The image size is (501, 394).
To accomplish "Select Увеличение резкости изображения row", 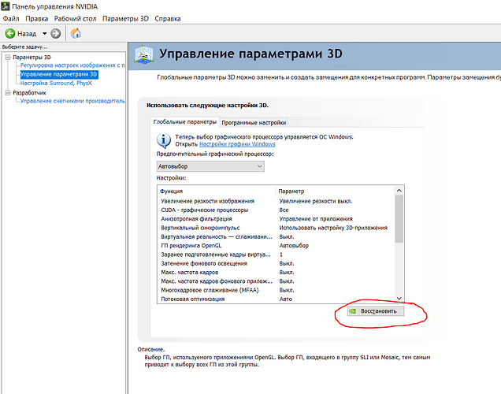I will point(276,201).
